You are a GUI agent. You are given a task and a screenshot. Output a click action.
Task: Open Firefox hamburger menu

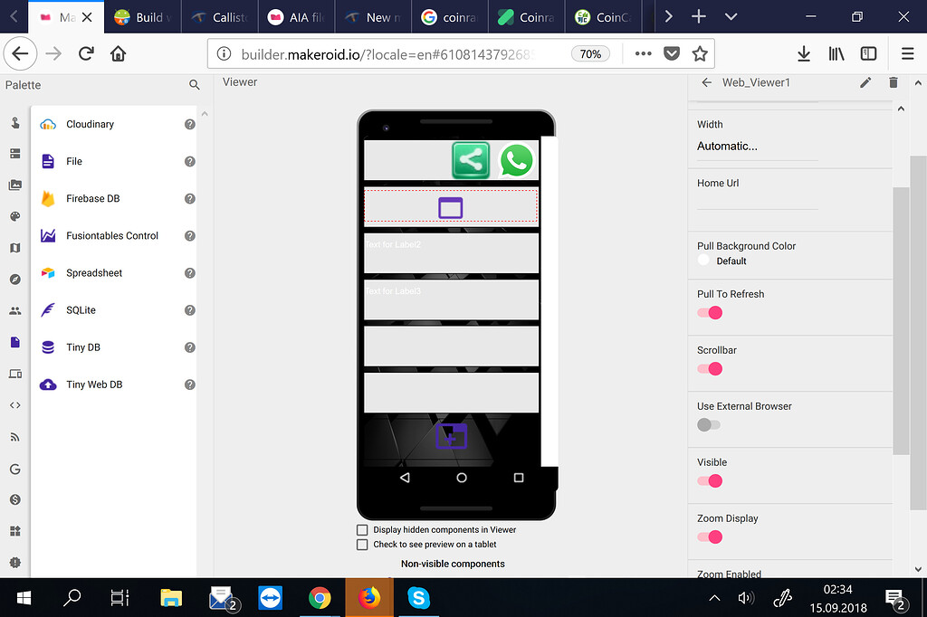click(907, 53)
